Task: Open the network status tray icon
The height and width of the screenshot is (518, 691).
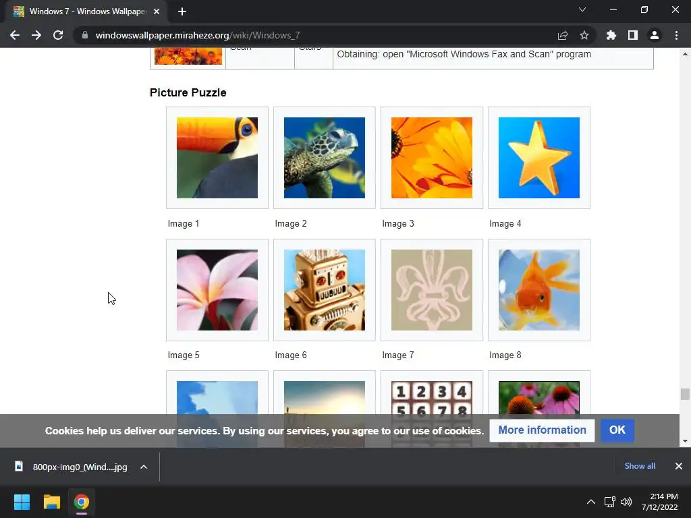Action: (x=610, y=502)
